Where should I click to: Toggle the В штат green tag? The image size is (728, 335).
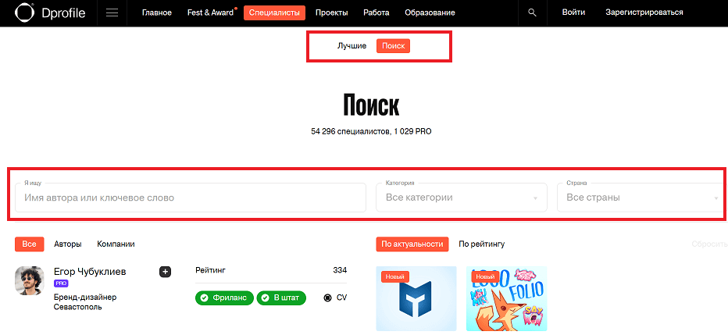click(281, 298)
